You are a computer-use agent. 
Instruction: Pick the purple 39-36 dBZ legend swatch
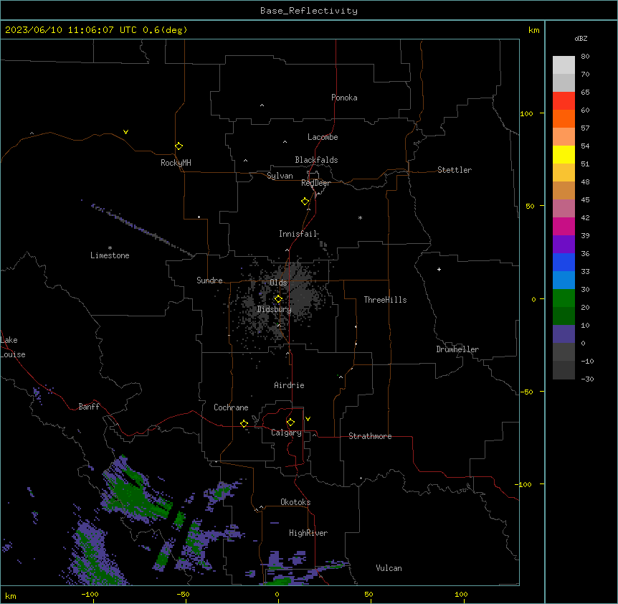(x=564, y=244)
